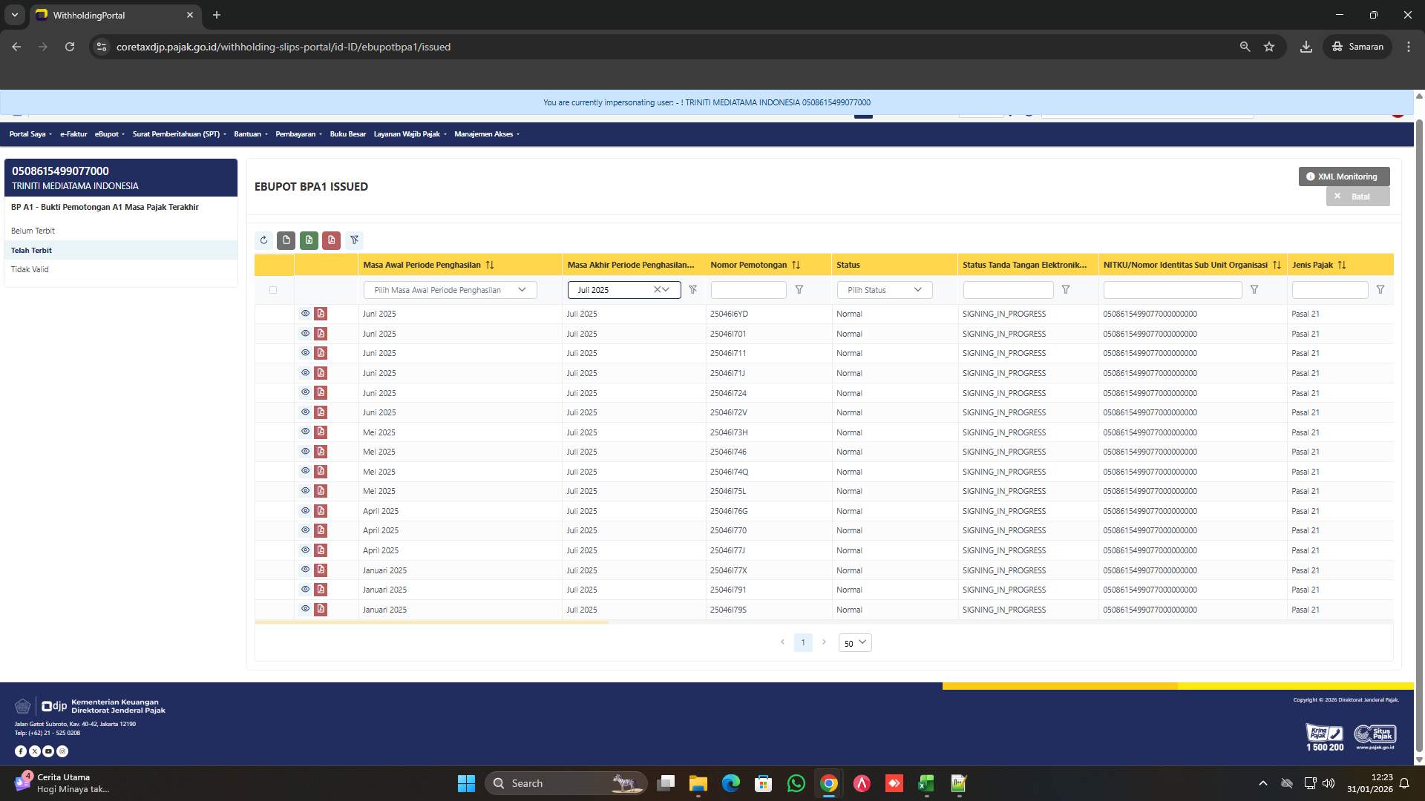The image size is (1425, 801).
Task: Refresh the EBUPOT BPA1 Issued table
Action: 263,240
